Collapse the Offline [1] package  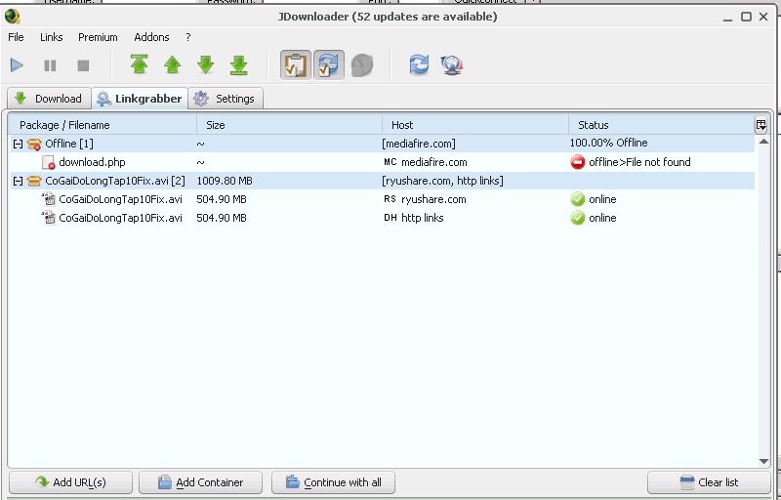tap(18, 144)
